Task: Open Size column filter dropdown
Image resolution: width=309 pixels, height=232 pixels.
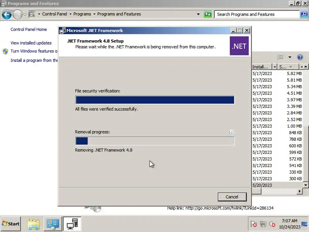Action: [301, 67]
